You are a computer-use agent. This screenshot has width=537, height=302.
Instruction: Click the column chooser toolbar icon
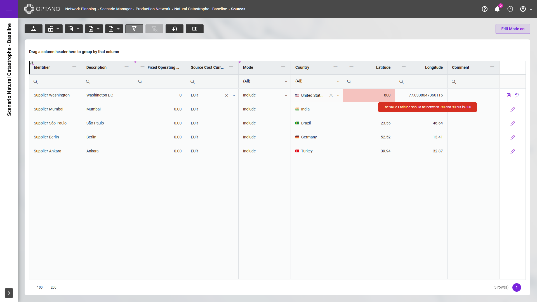[x=195, y=29]
